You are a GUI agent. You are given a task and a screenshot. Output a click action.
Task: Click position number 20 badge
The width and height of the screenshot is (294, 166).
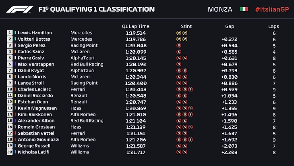point(10,152)
